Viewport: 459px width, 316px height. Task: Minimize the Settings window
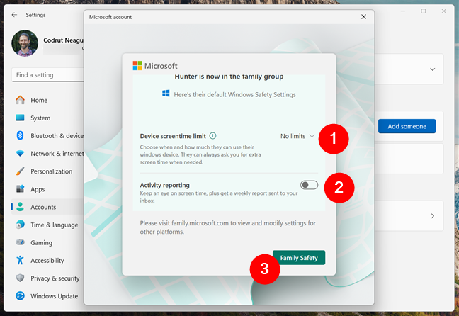click(403, 11)
